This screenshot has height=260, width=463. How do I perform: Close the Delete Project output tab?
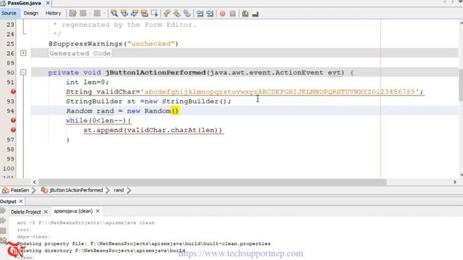coord(46,212)
